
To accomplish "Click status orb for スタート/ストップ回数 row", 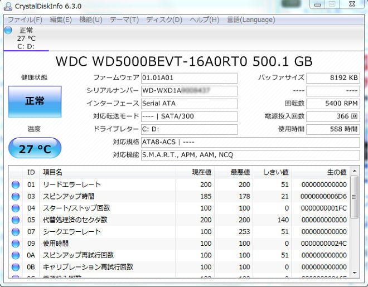I will point(16,208).
